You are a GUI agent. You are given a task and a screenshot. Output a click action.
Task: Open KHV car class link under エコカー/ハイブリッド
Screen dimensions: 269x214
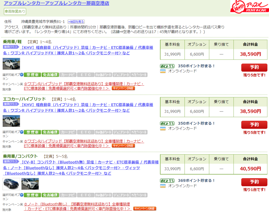[78, 108]
